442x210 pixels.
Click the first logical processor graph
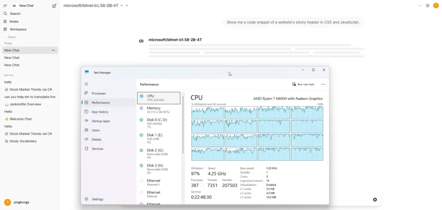point(208,113)
